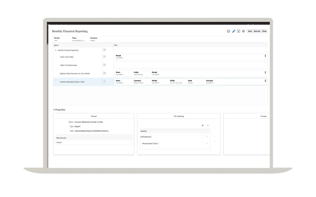This screenshot has width=316, height=197.
Task: Click move up arrow beside TOC headings
Action: point(214,136)
